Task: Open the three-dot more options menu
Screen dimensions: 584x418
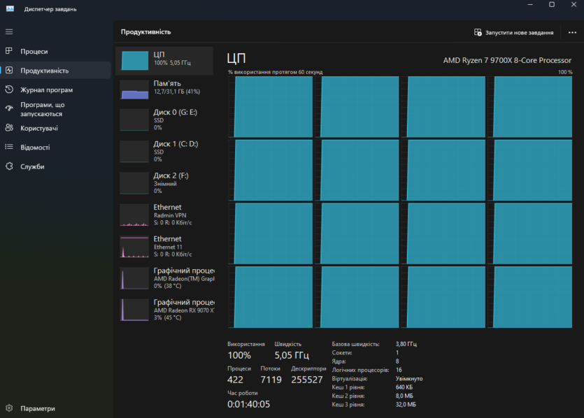Action: (x=572, y=32)
